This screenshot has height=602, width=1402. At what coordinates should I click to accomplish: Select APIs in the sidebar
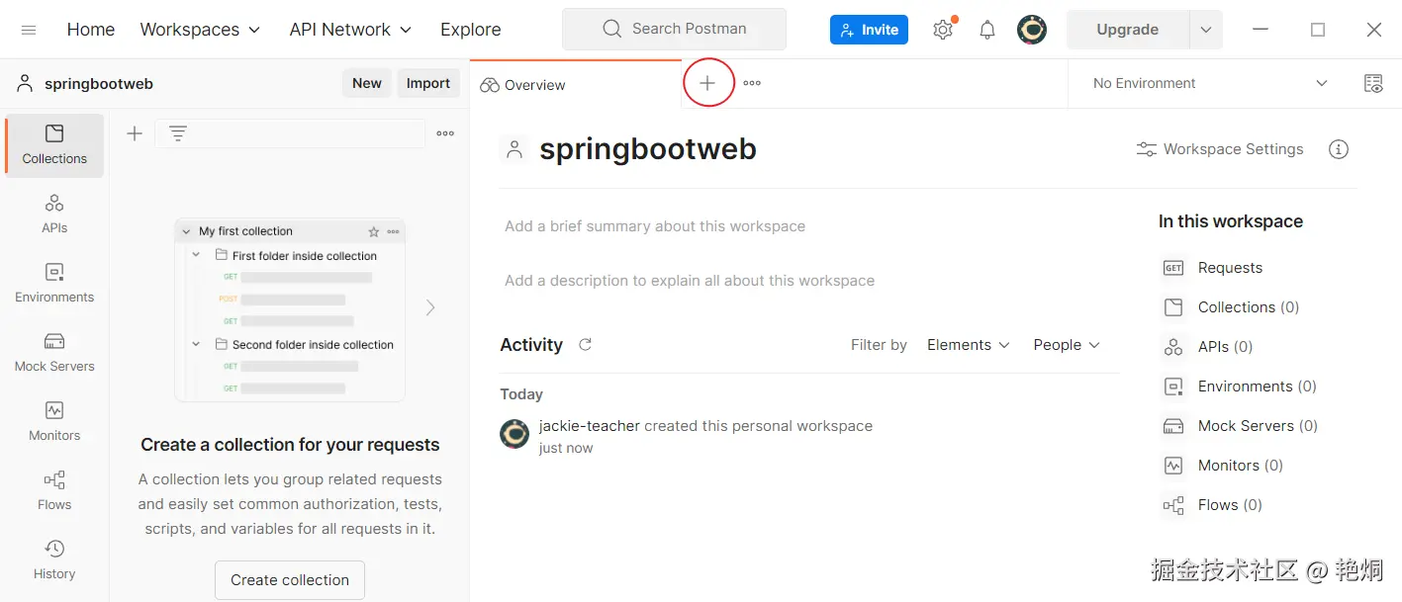[54, 215]
